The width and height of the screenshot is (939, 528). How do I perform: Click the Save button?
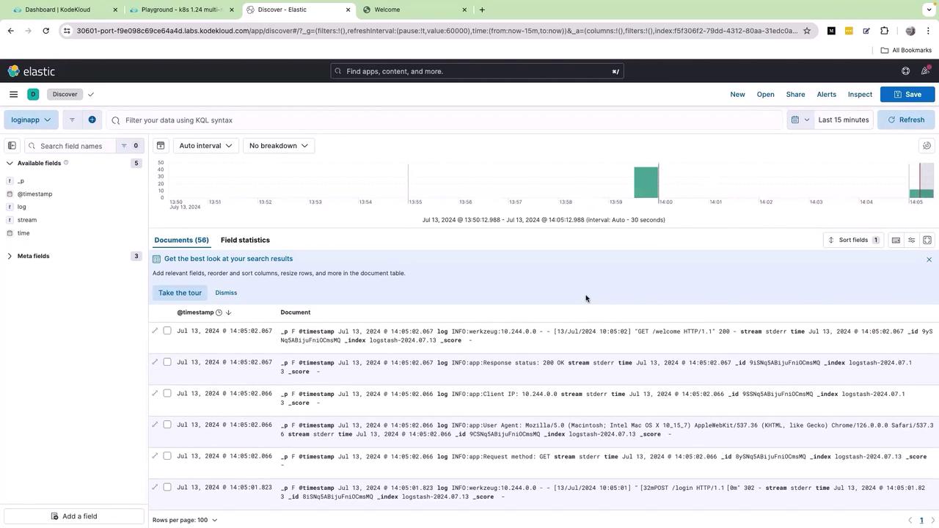[x=907, y=94]
